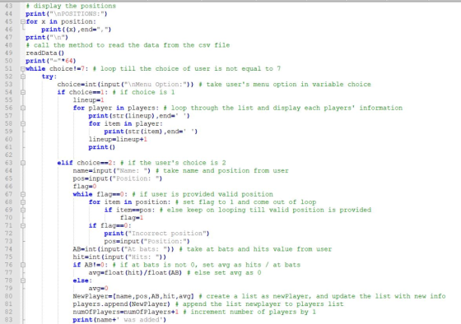Click comment '# increment number of players by 1'
461x324 pixels.
(249, 312)
